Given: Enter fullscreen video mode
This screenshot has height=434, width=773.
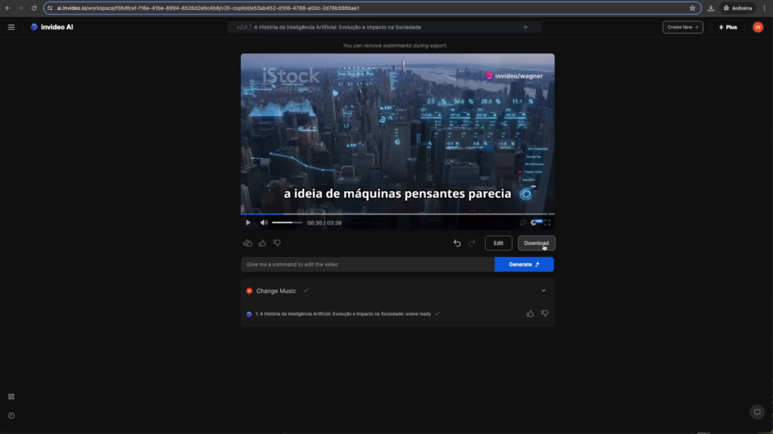Looking at the screenshot, I should coord(547,222).
